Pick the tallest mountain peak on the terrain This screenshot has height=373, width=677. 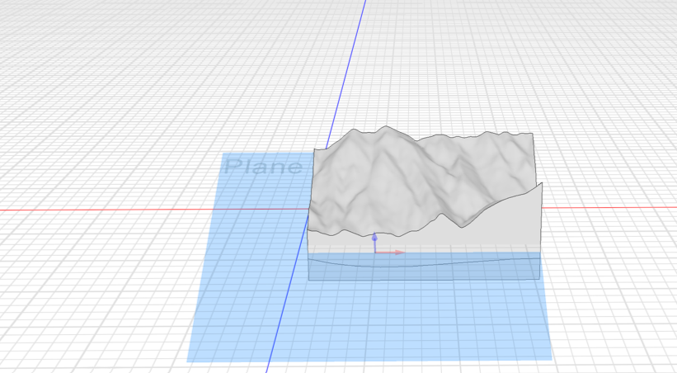383,130
